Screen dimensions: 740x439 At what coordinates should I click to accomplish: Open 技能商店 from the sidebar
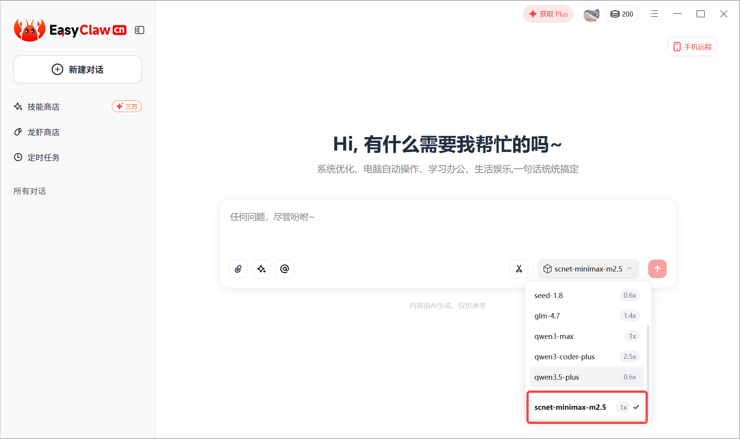point(42,107)
